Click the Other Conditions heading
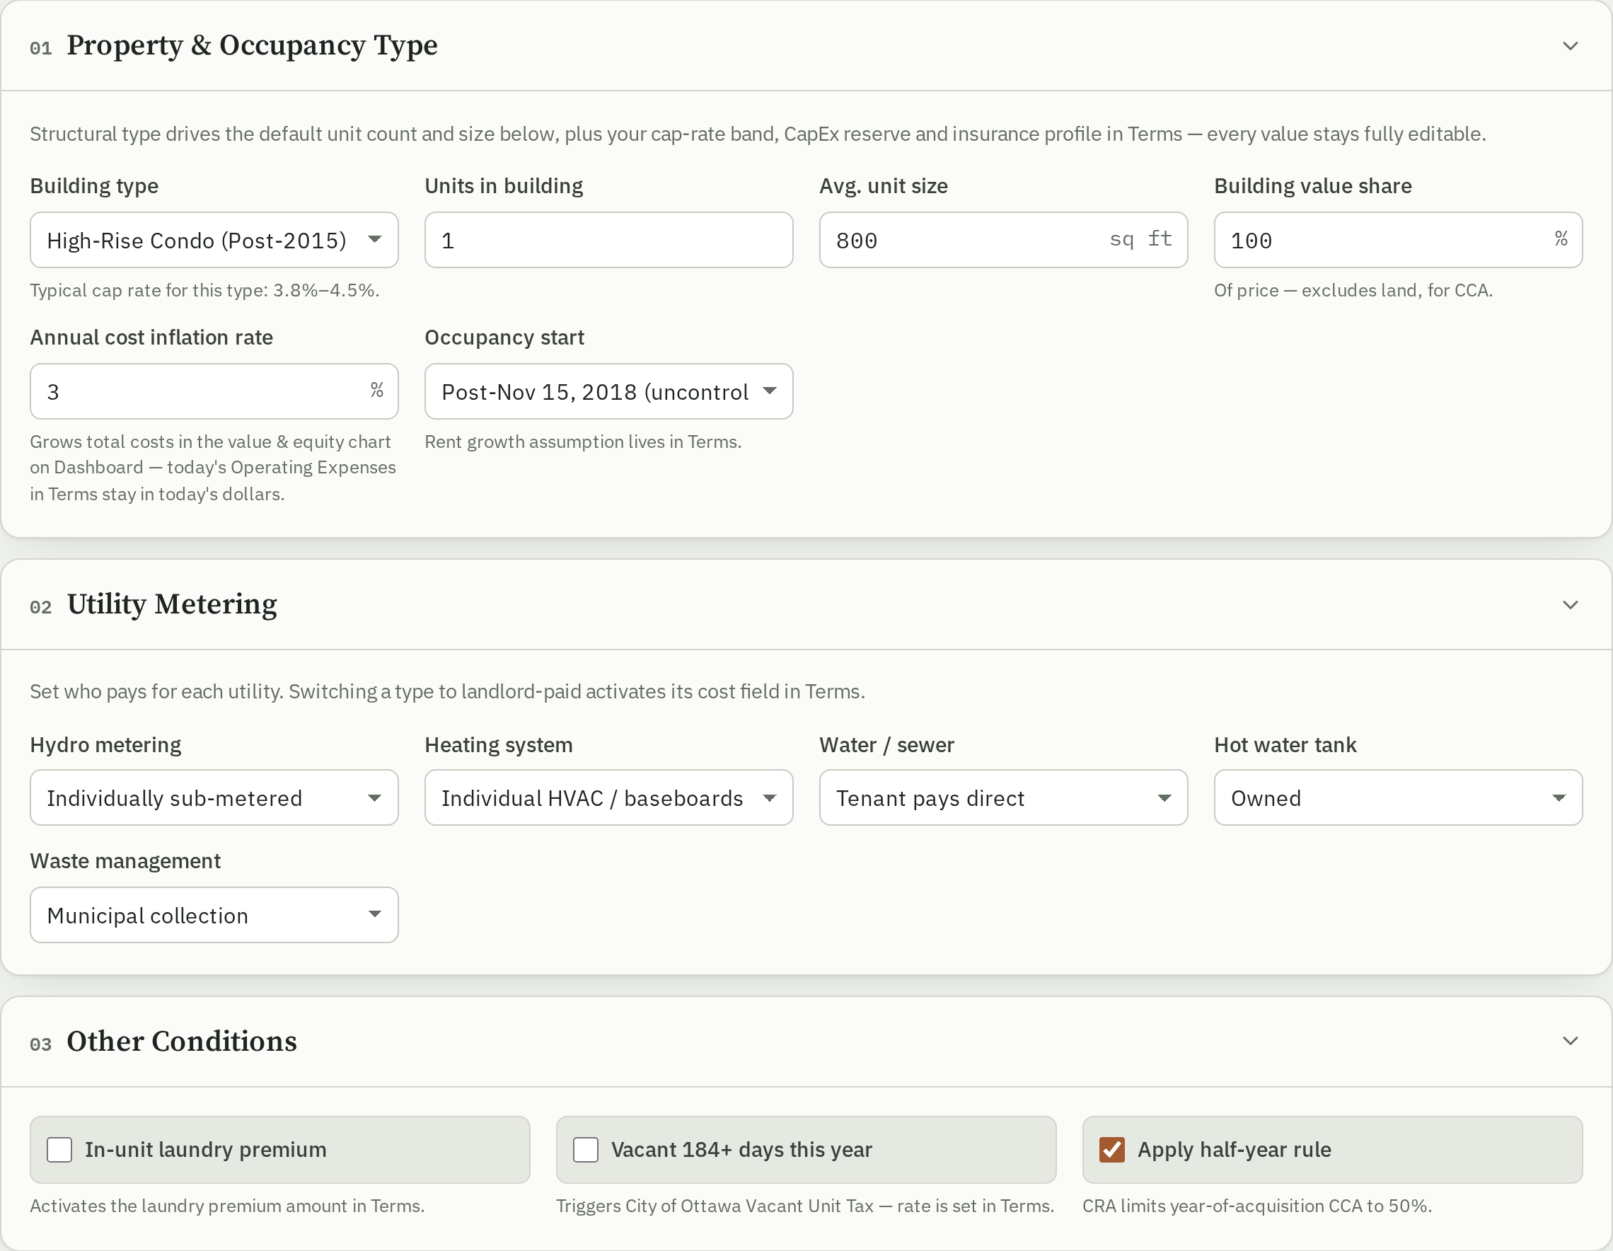Image resolution: width=1613 pixels, height=1251 pixels. (182, 1042)
